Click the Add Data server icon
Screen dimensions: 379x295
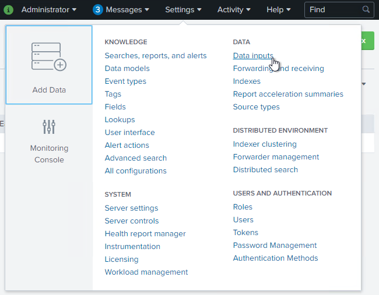pyautogui.click(x=49, y=56)
